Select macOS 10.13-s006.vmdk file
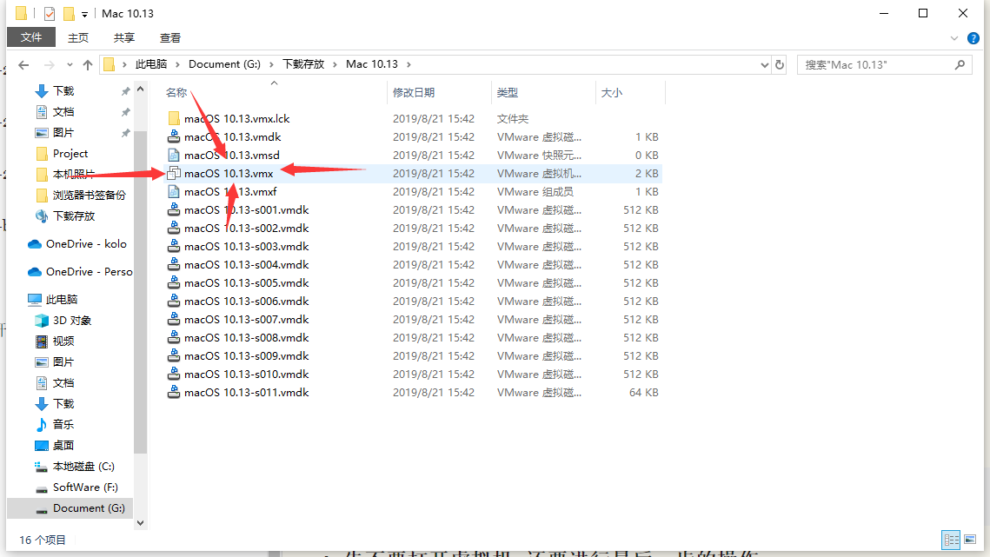 point(246,302)
